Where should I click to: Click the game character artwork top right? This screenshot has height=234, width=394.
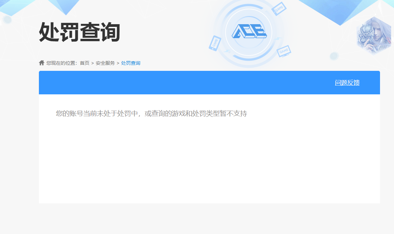pyautogui.click(x=374, y=34)
